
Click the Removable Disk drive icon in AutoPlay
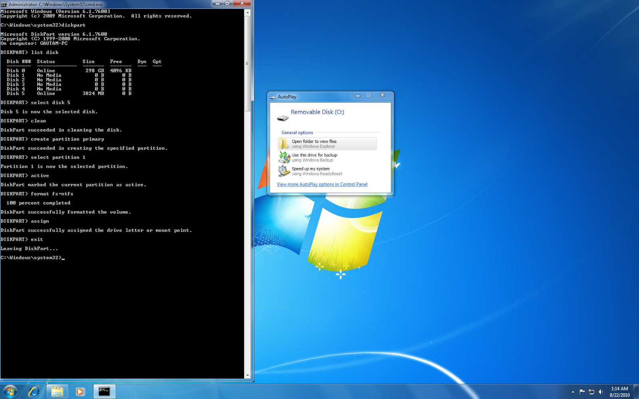[x=283, y=118]
